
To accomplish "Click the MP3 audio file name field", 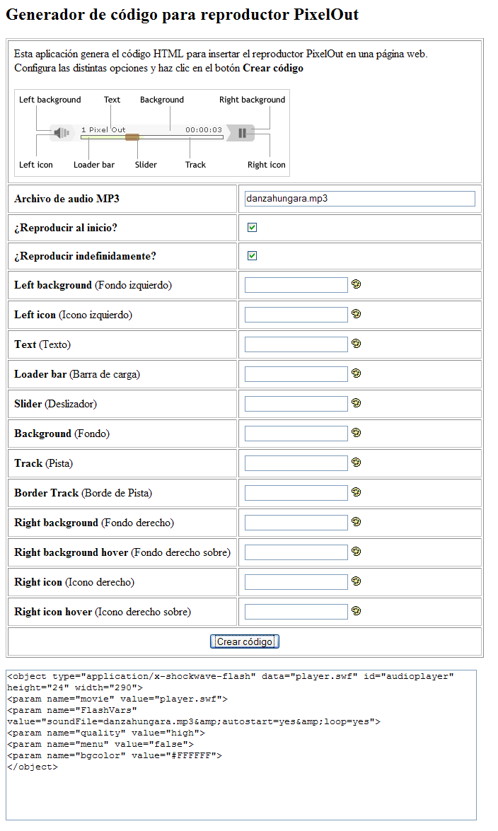I will pos(359,199).
